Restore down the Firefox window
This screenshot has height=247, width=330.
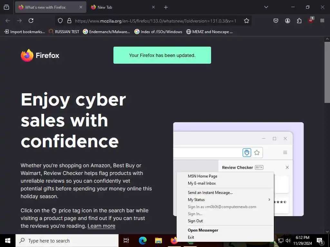pos(308,7)
